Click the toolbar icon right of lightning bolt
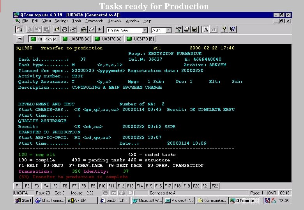The height and width of the screenshot is (210, 304). 65,30
